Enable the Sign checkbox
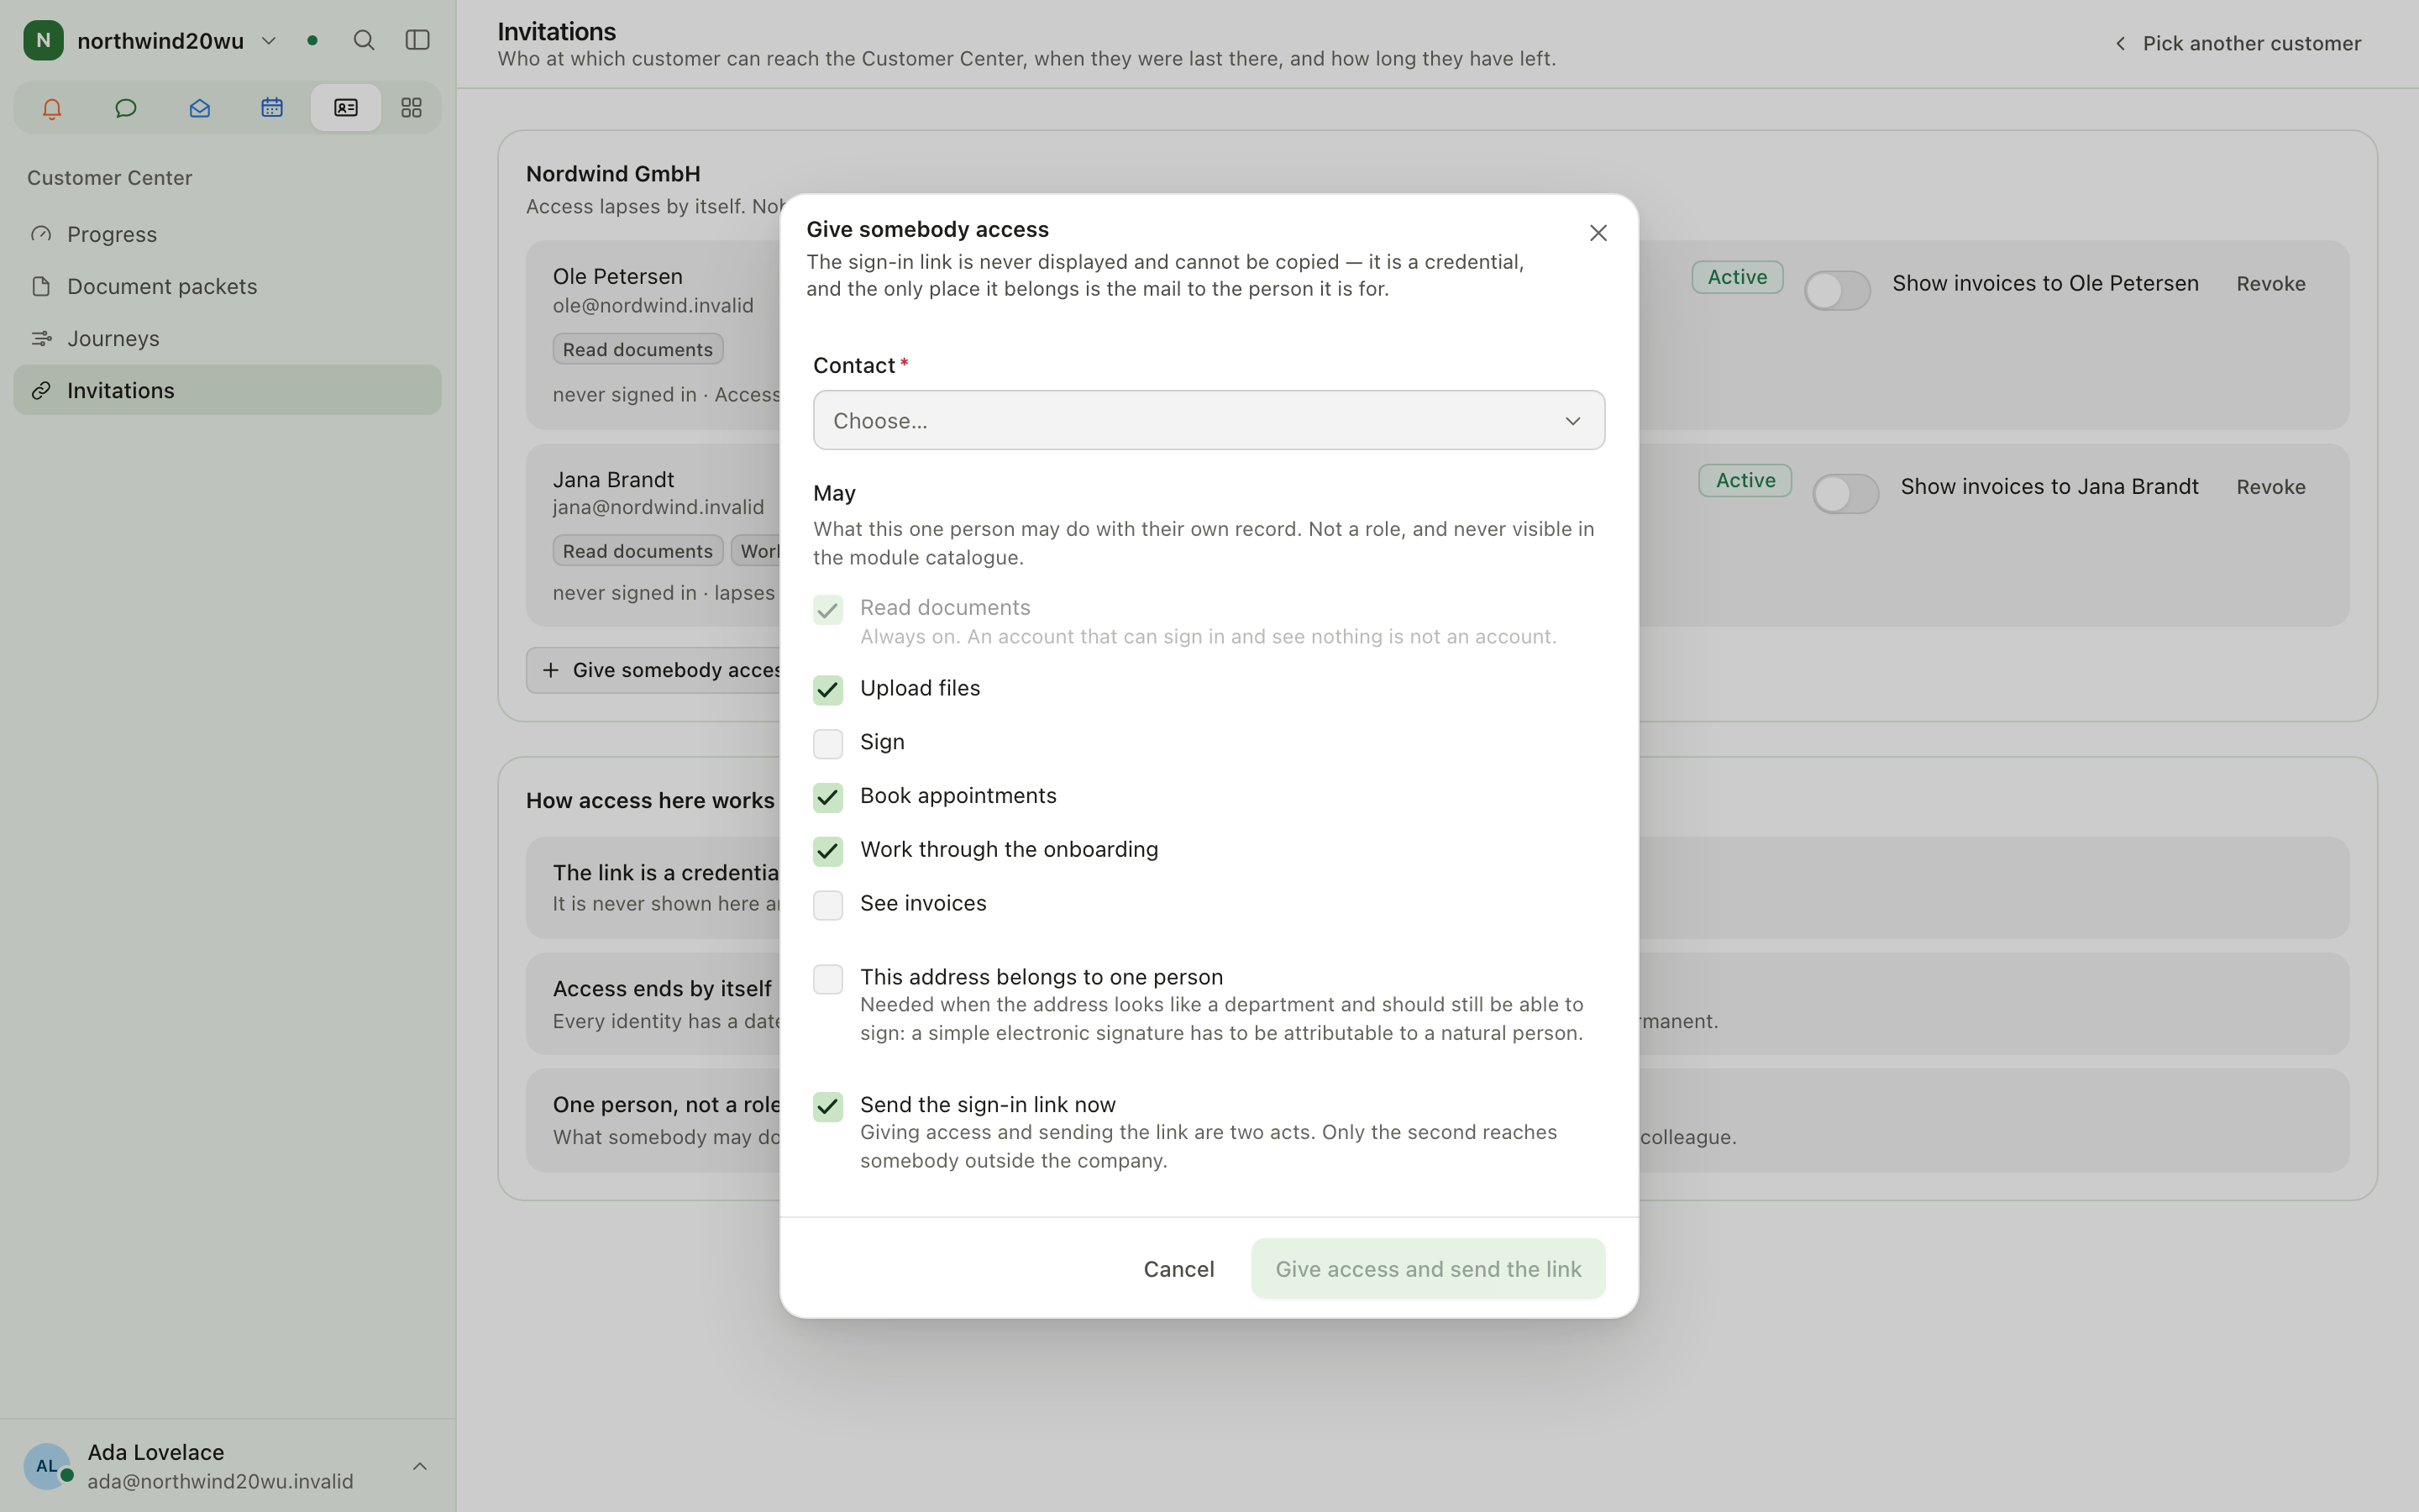Image resolution: width=2419 pixels, height=1512 pixels. pyautogui.click(x=827, y=744)
